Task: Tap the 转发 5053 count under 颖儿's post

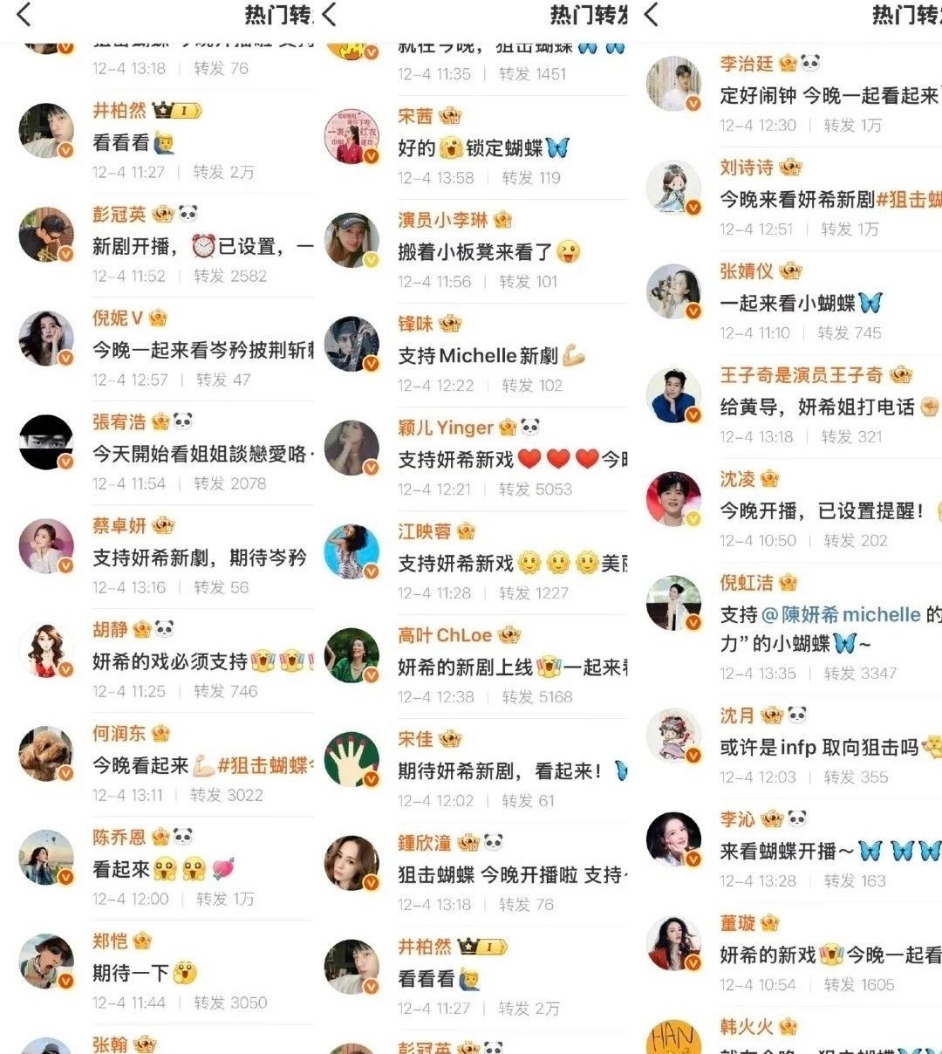Action: tap(536, 489)
